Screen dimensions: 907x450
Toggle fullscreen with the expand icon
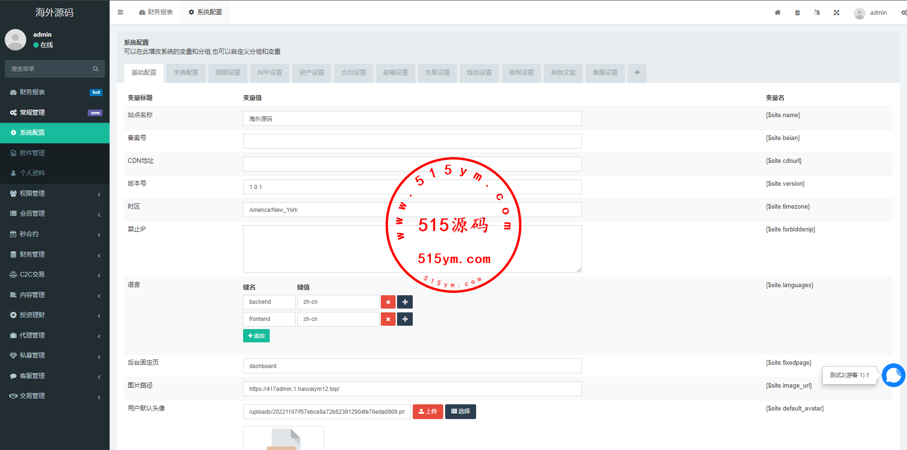[836, 12]
